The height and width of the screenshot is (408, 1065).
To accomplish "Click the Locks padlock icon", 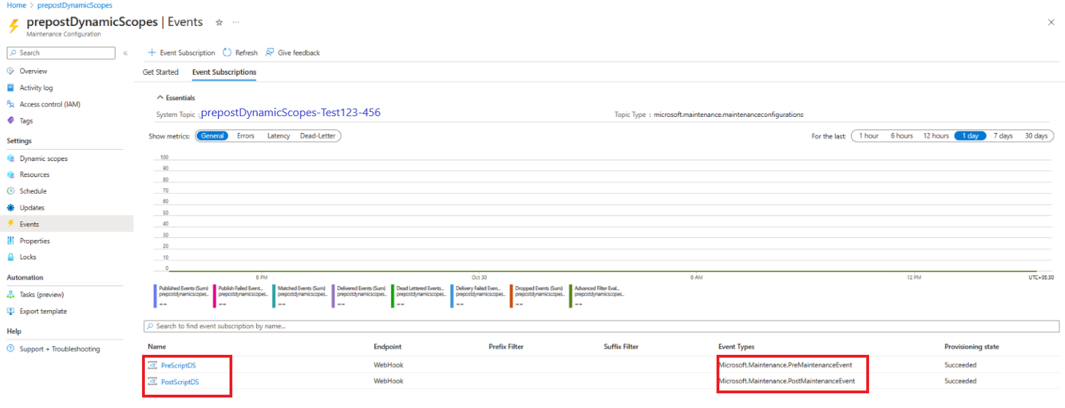I will tap(10, 257).
